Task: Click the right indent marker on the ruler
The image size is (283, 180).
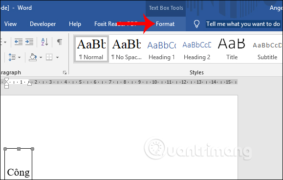Action: click(30, 83)
